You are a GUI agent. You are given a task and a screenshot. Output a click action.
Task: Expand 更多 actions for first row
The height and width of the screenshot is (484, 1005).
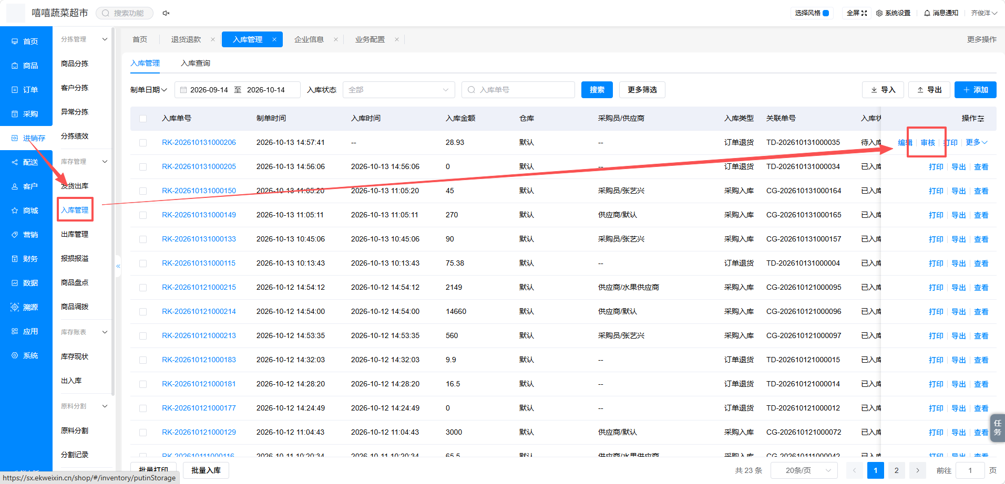click(x=977, y=142)
